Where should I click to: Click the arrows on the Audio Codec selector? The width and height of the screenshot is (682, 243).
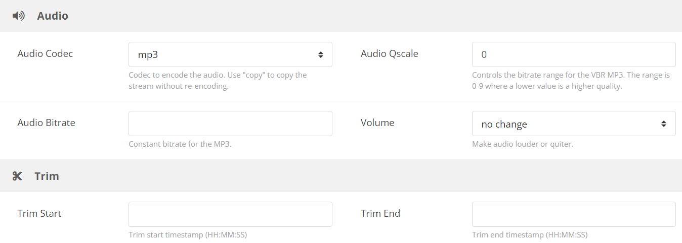click(x=321, y=54)
